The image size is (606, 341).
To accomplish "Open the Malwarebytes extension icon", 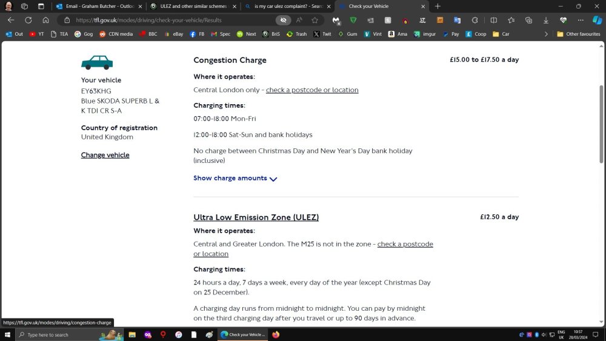I will (x=336, y=21).
